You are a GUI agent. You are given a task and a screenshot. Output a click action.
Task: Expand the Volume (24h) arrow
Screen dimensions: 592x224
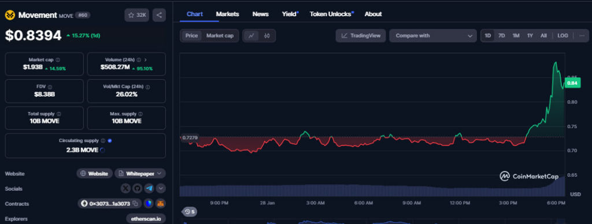tap(146, 60)
